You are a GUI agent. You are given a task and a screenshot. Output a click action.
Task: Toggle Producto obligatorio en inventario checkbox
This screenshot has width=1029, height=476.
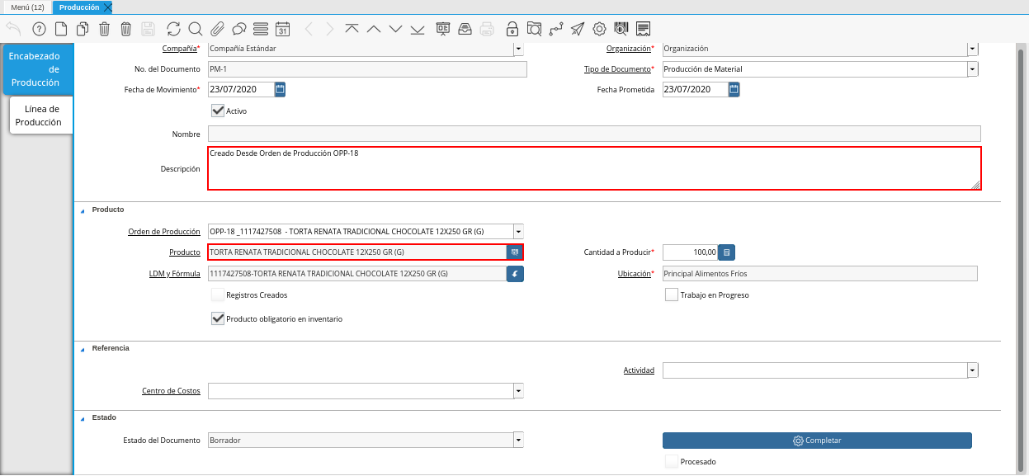coord(218,318)
